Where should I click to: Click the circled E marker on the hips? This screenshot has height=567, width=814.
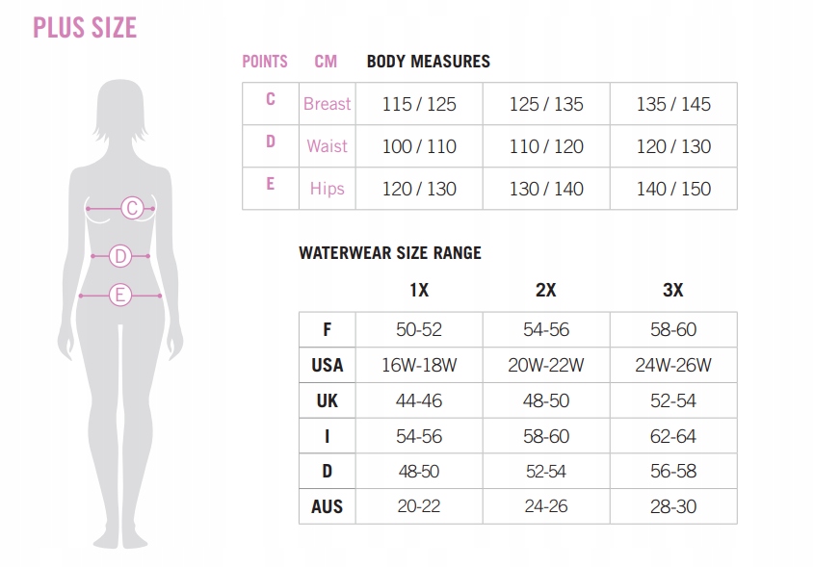(x=120, y=296)
